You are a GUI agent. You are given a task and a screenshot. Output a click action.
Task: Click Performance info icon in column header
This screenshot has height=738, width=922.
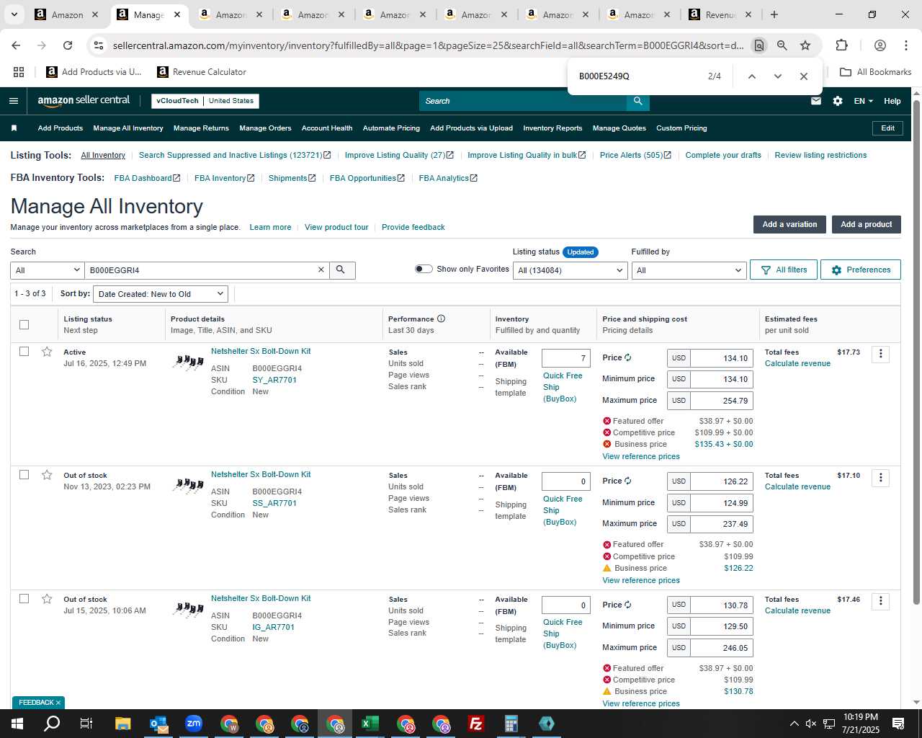[441, 319]
